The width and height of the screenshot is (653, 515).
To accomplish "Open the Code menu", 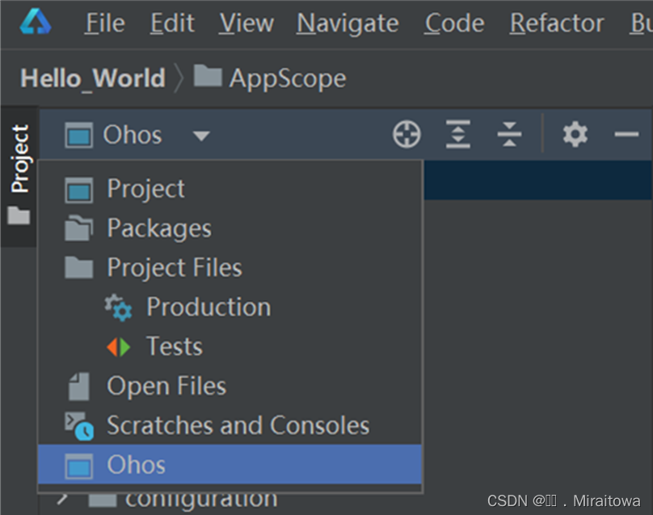I will click(x=454, y=23).
